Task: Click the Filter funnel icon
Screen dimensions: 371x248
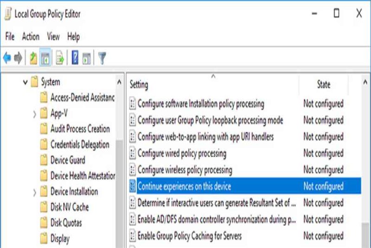Action: coord(102,58)
